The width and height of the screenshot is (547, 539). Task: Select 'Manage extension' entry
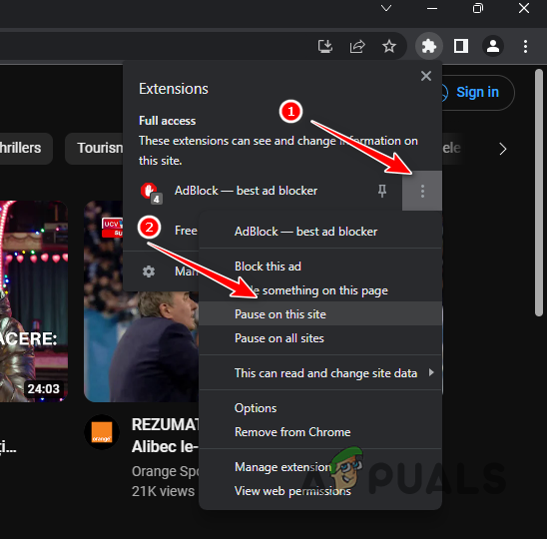pyautogui.click(x=320, y=467)
